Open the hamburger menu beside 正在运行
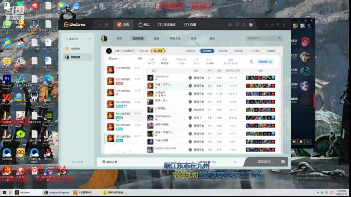This screenshot has height=197, width=351. pos(283,162)
